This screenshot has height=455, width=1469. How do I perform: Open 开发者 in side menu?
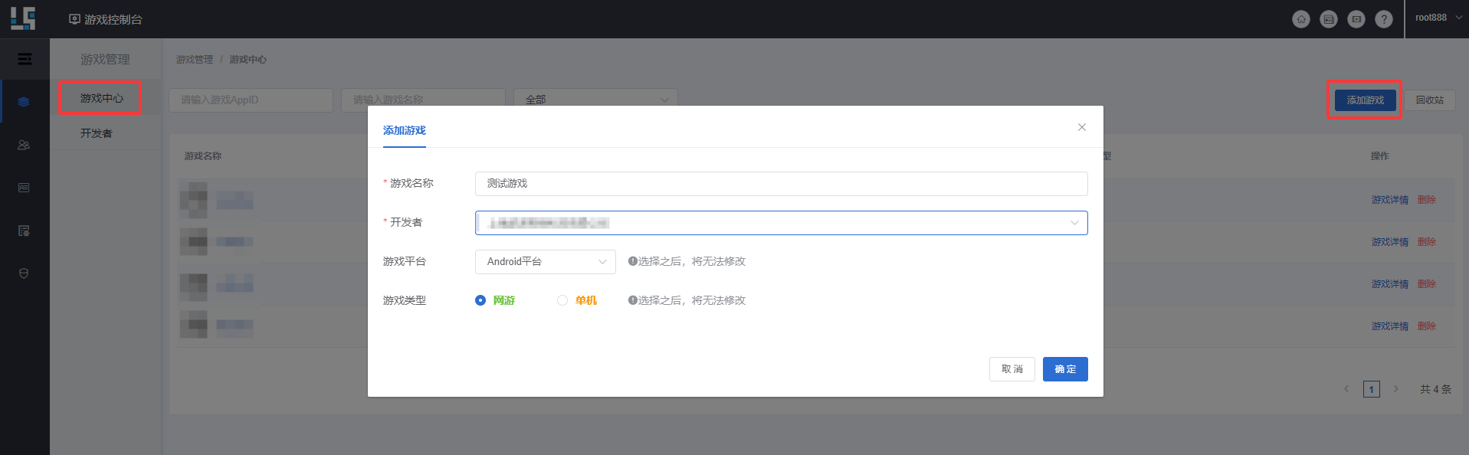(x=97, y=133)
